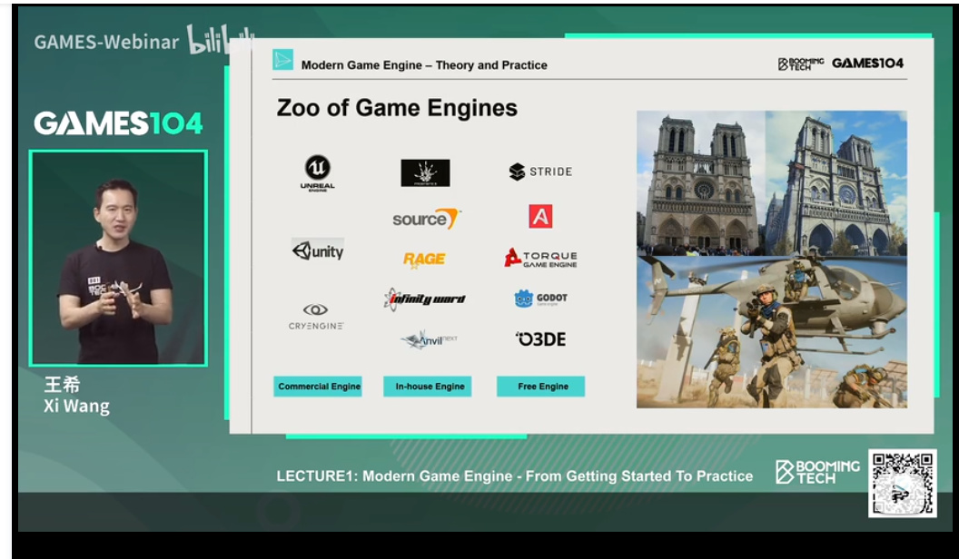The height and width of the screenshot is (559, 959).
Task: Click the QR code in the corner
Action: tap(903, 484)
